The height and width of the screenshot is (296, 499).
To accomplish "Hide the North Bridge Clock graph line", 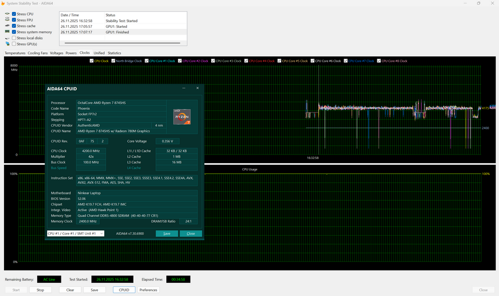I will [113, 61].
